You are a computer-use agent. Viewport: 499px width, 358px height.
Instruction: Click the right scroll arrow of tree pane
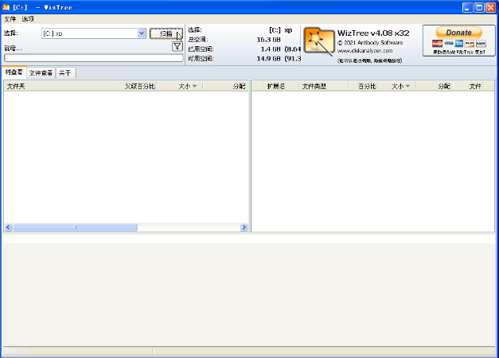click(x=244, y=228)
